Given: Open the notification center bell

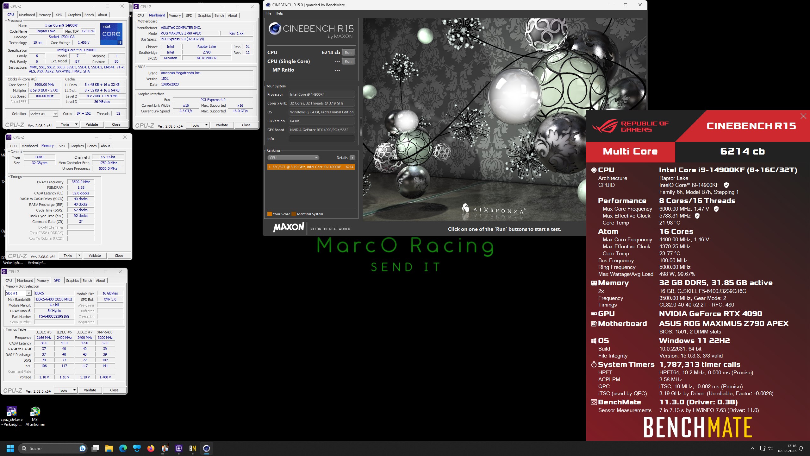Looking at the screenshot, I should [x=801, y=448].
